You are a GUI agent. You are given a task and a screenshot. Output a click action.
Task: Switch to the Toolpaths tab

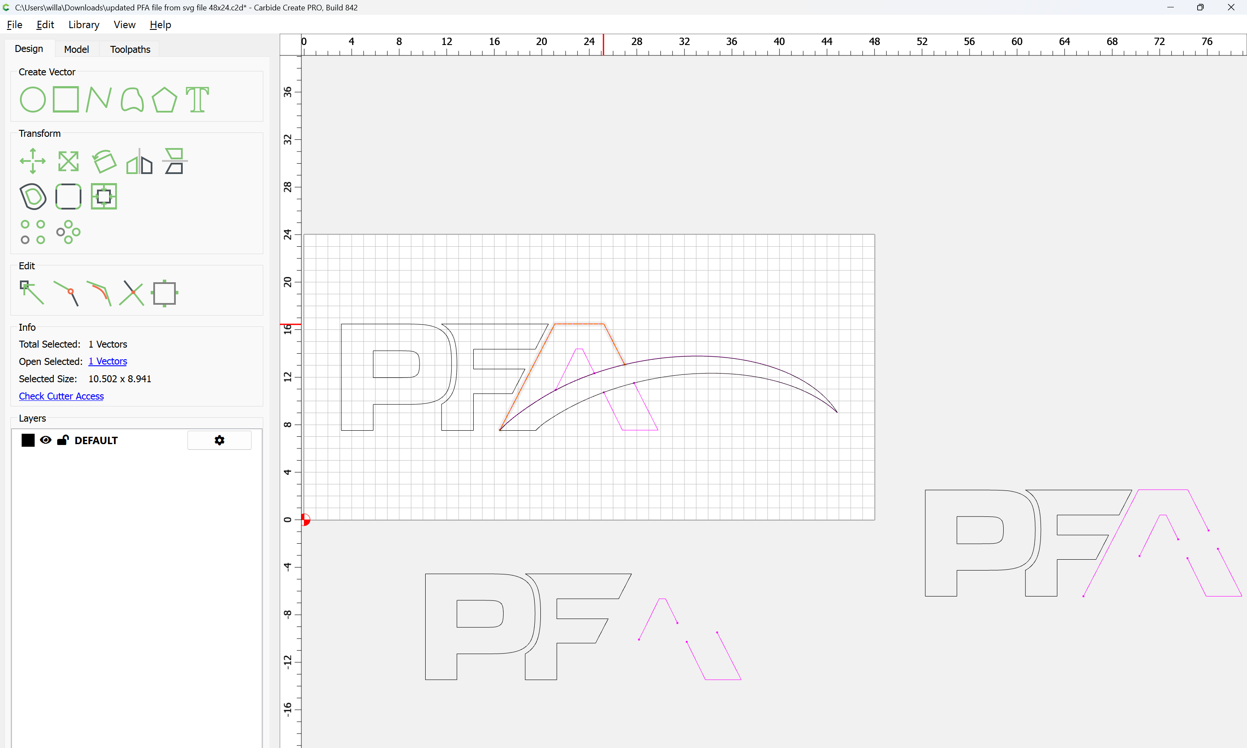tap(130, 49)
